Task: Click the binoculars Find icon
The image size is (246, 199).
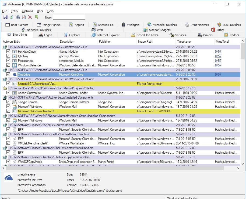Action: [x=18, y=17]
